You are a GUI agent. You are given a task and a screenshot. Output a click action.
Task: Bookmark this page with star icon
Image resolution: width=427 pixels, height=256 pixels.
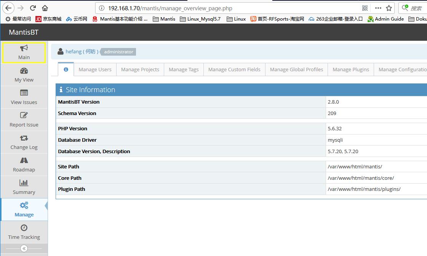[x=389, y=8]
